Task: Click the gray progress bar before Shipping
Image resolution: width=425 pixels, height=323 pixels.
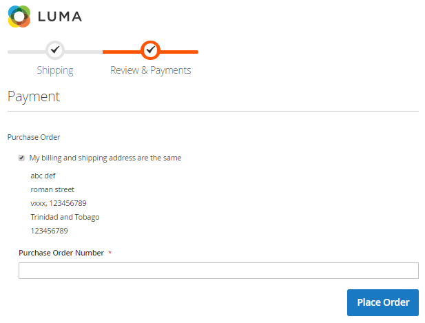Action: (x=27, y=52)
